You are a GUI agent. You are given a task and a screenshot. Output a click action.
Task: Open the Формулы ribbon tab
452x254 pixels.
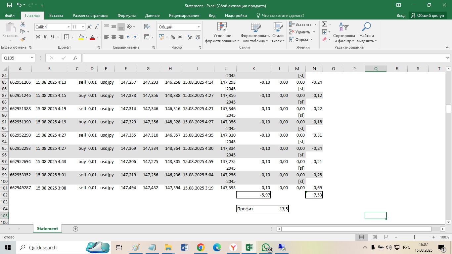tap(126, 16)
